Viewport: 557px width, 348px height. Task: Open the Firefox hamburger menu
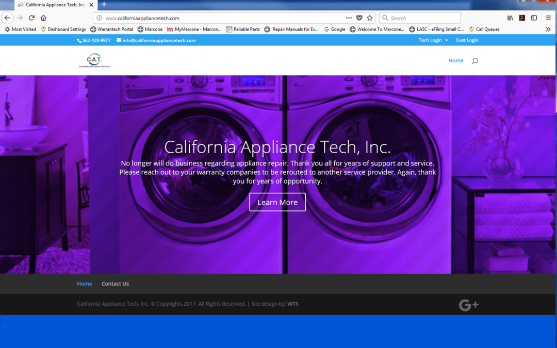tap(548, 17)
